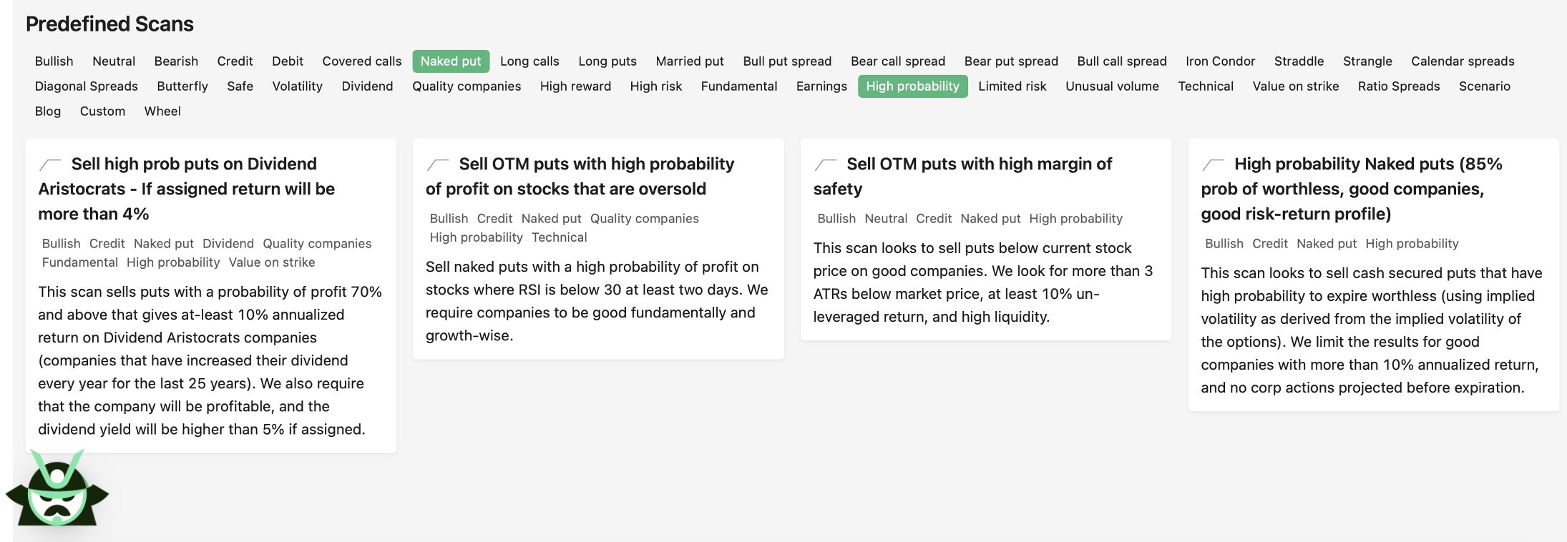
Task: Filter scans by Unusual volume
Action: pyautogui.click(x=1112, y=87)
